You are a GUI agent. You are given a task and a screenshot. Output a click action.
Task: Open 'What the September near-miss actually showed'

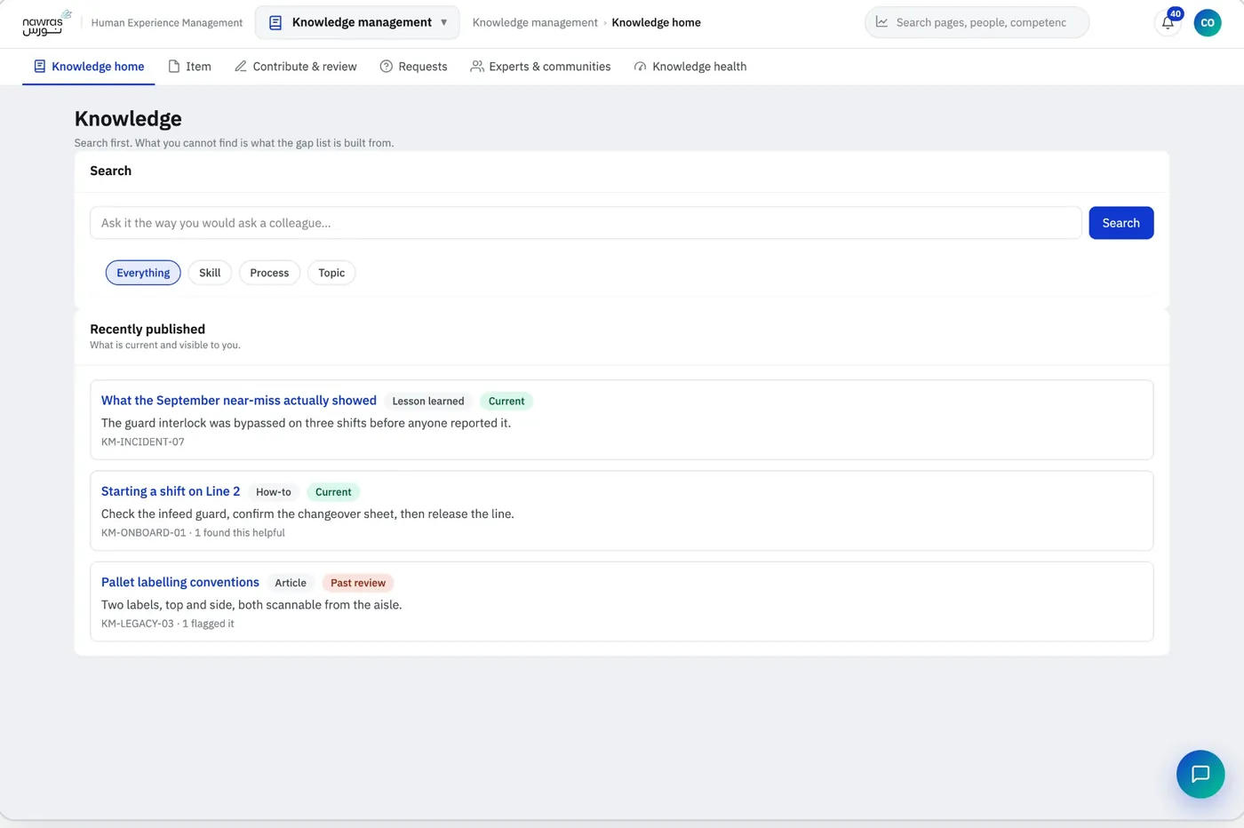pos(239,401)
